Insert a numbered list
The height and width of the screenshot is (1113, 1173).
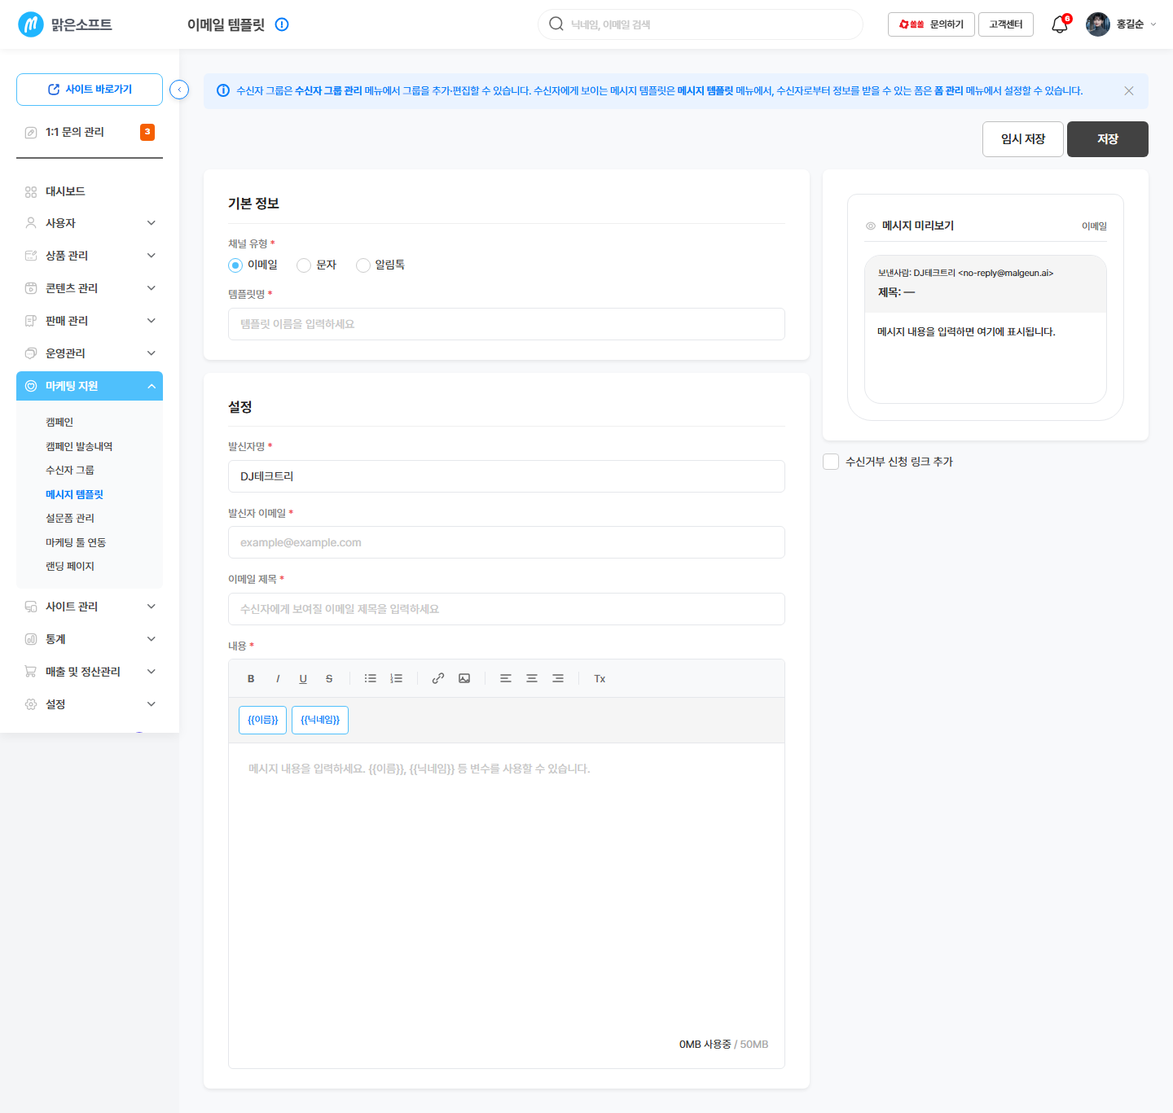(x=397, y=678)
